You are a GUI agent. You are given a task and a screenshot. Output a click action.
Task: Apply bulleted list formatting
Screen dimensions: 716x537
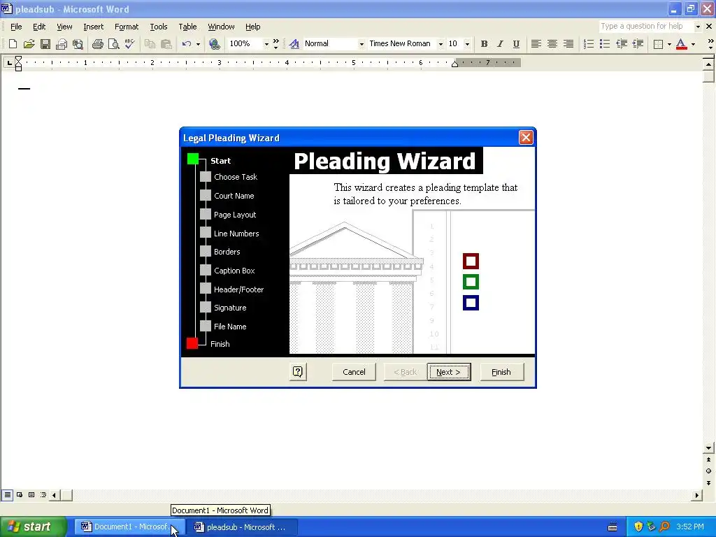[605, 44]
